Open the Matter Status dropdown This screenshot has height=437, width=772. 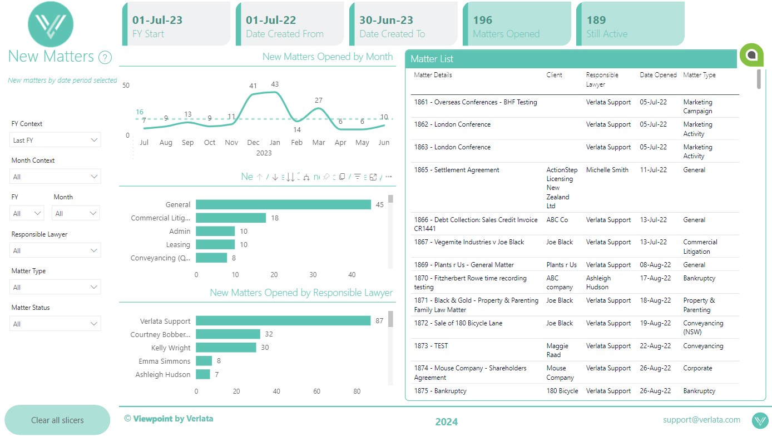(x=55, y=323)
